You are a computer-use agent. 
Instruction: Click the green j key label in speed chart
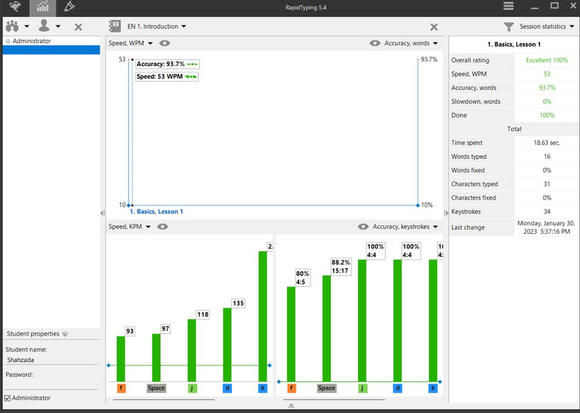pyautogui.click(x=193, y=388)
